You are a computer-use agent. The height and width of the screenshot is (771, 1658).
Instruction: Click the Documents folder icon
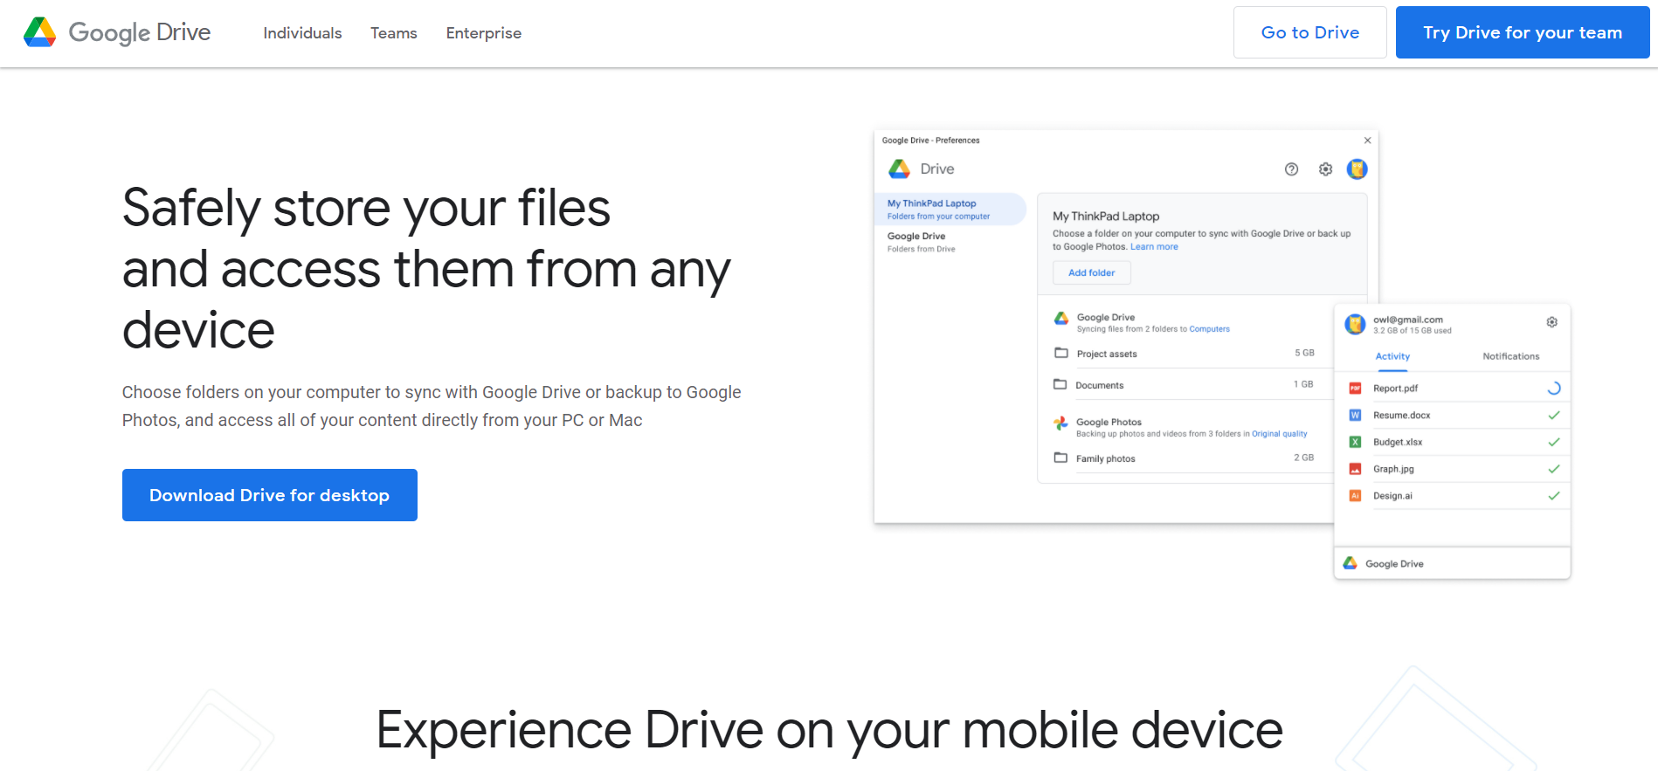pos(1060,384)
